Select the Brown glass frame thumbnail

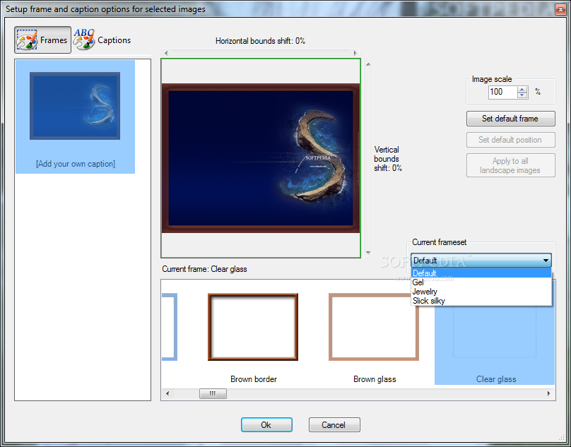point(374,327)
